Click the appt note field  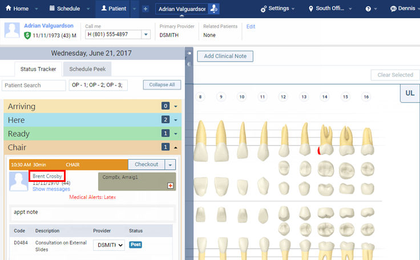point(92,214)
